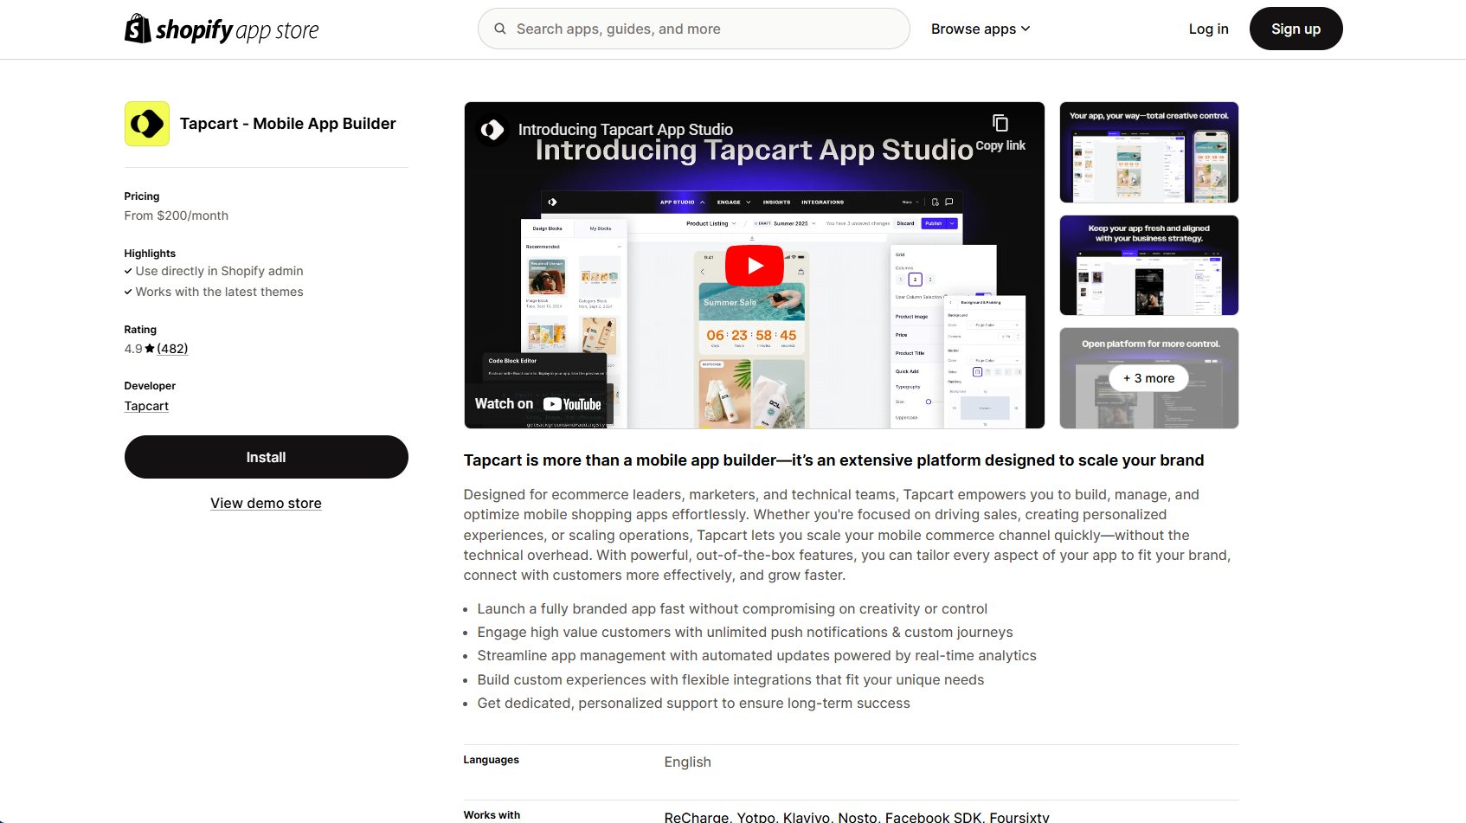Image resolution: width=1466 pixels, height=823 pixels.
Task: Click the Copy link icon on video
Action: click(1000, 123)
